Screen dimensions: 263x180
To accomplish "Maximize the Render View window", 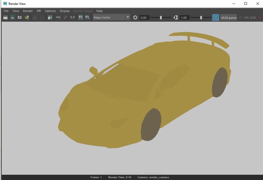I will 245,4.
